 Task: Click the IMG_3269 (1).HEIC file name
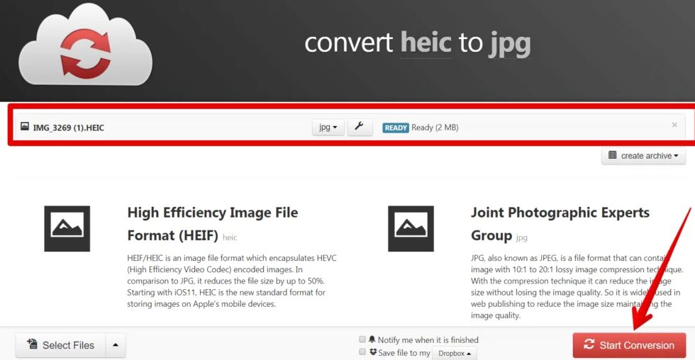coord(68,128)
